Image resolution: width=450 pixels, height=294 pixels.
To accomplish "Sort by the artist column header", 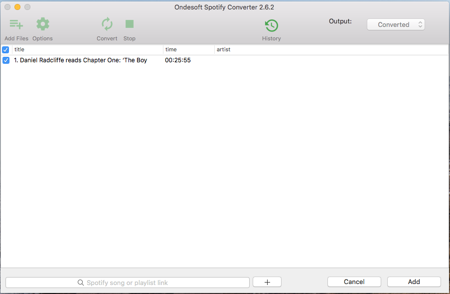I will tap(331, 49).
